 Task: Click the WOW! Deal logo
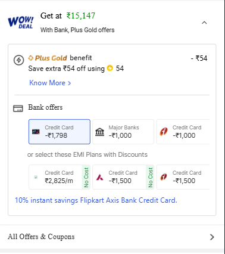[21, 22]
